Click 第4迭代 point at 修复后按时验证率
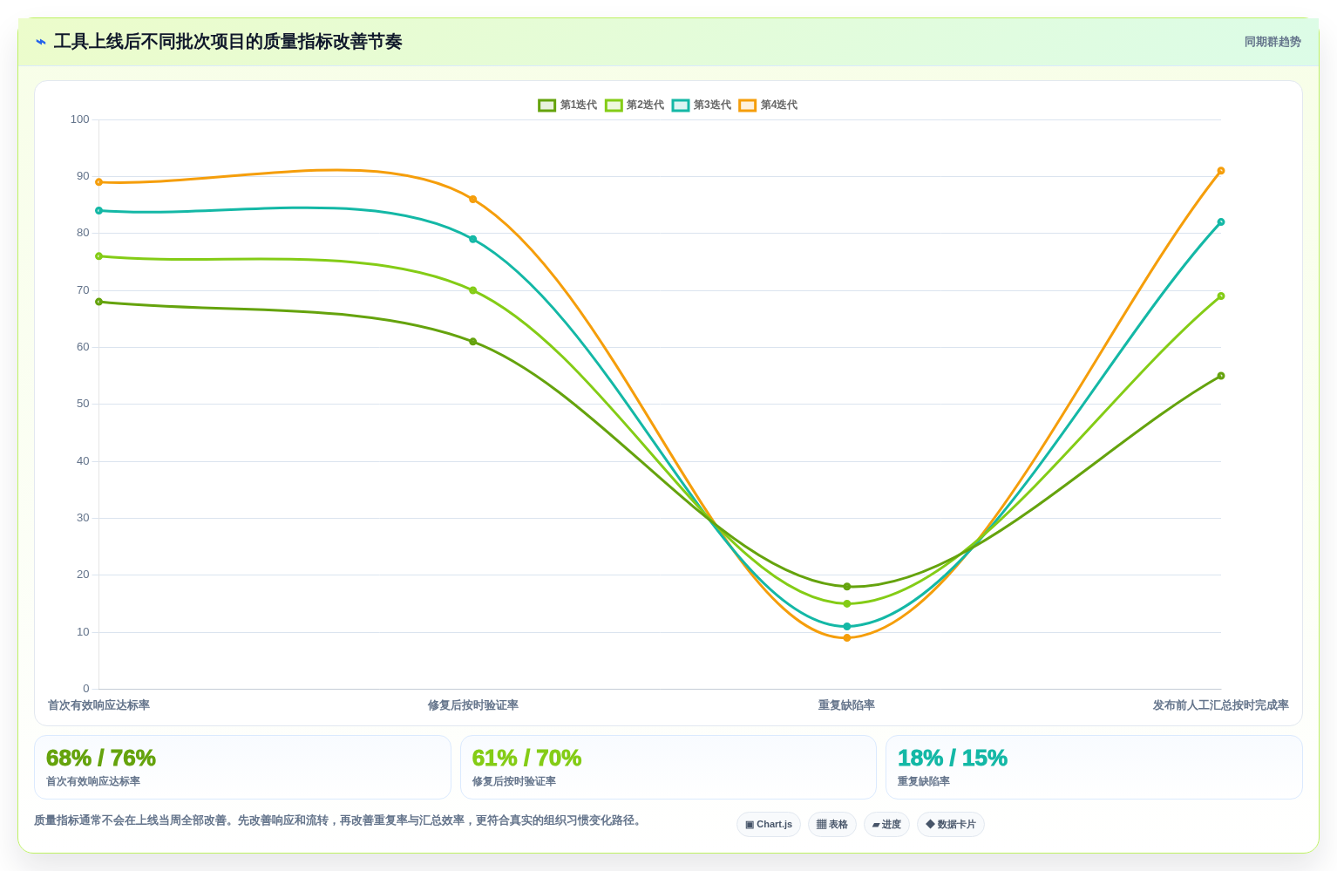The height and width of the screenshot is (871, 1337). 473,200
